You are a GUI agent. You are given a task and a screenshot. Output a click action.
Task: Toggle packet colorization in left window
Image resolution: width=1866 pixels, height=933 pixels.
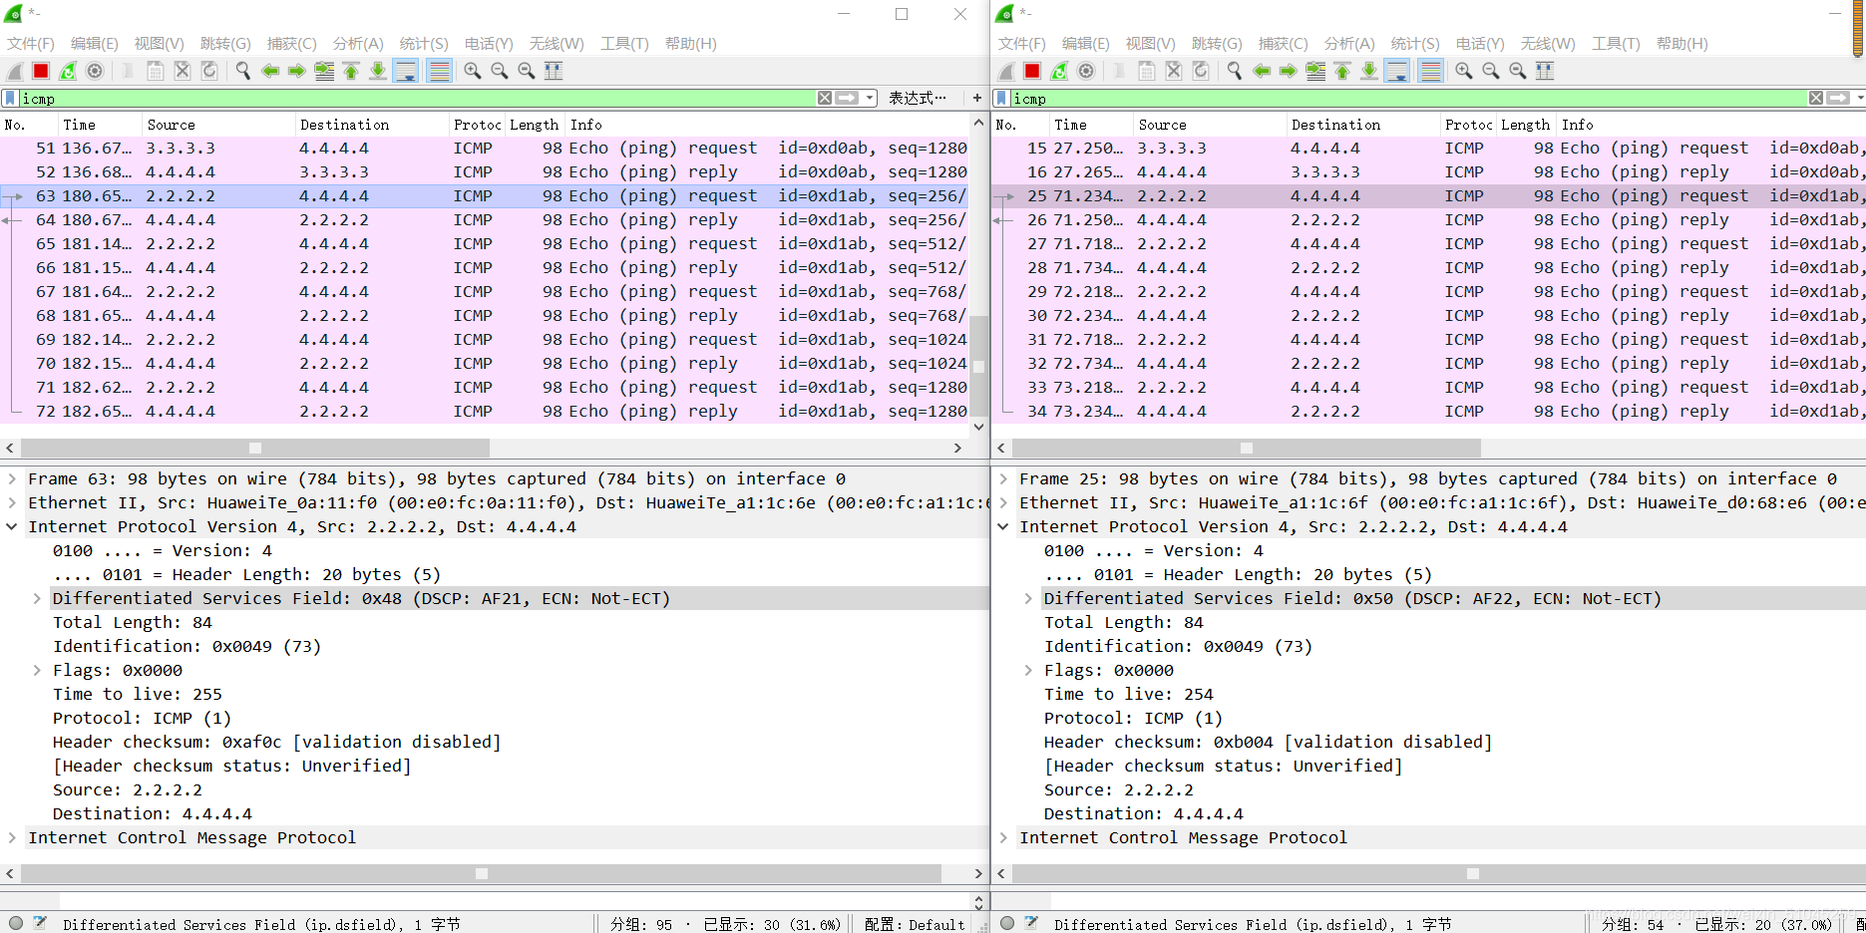click(x=438, y=71)
